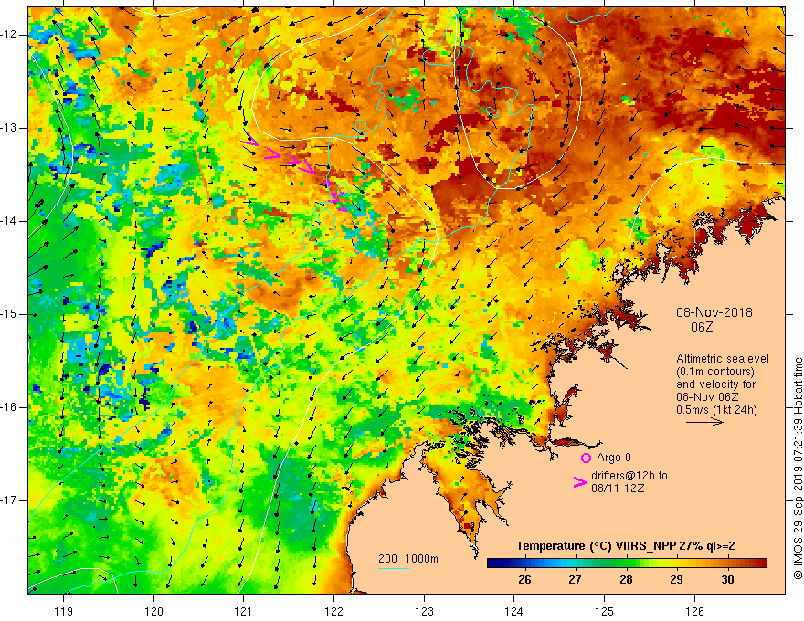Click the latitude label -17
The width and height of the screenshot is (804, 621).
[x=10, y=500]
